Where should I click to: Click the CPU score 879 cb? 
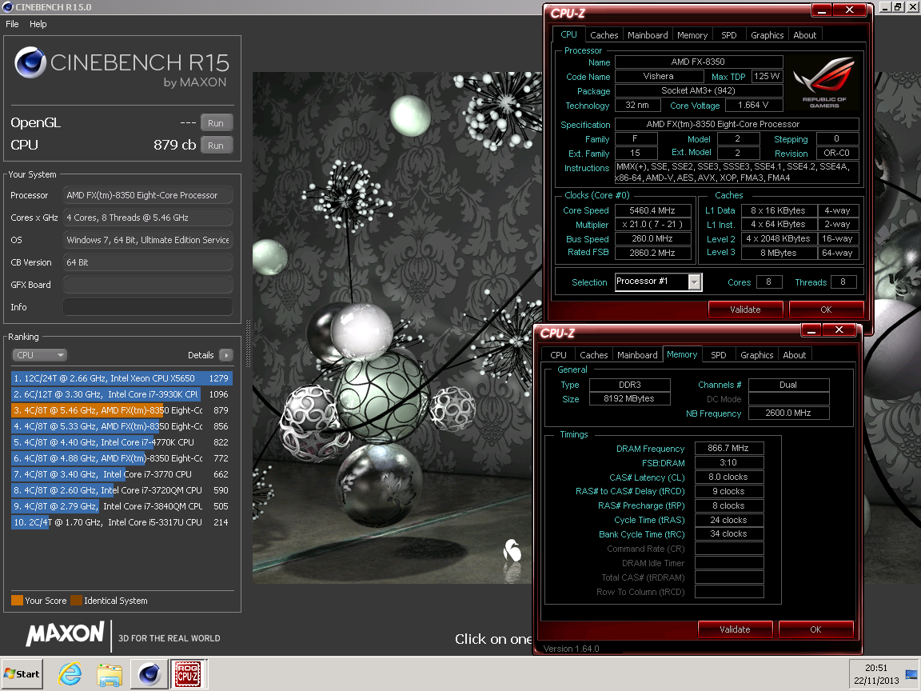click(174, 145)
